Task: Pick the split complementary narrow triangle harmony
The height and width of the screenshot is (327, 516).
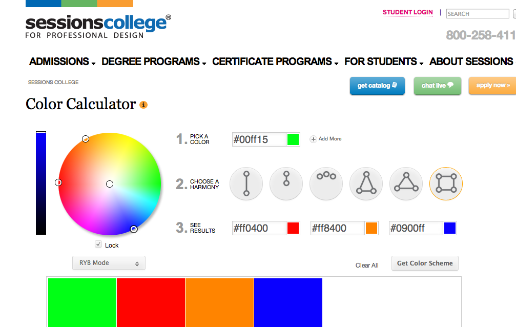Action: (x=366, y=183)
